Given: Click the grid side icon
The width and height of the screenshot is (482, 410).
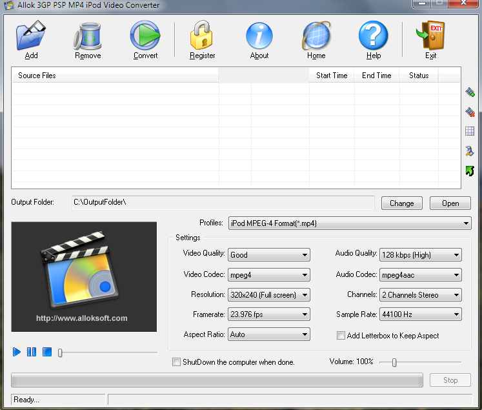Looking at the screenshot, I should (470, 131).
